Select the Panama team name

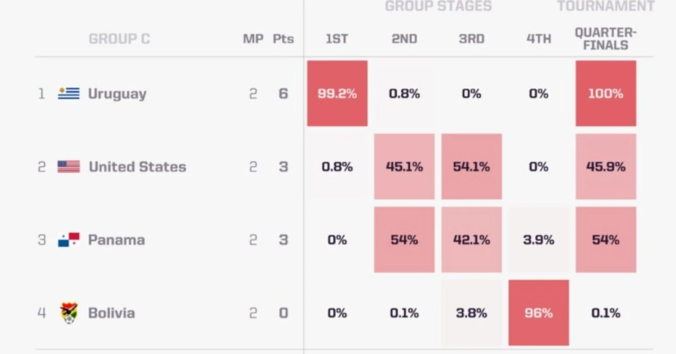pos(116,240)
